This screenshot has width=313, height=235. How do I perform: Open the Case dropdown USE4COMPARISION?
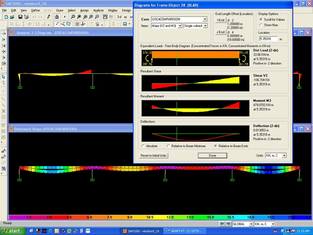click(x=204, y=19)
